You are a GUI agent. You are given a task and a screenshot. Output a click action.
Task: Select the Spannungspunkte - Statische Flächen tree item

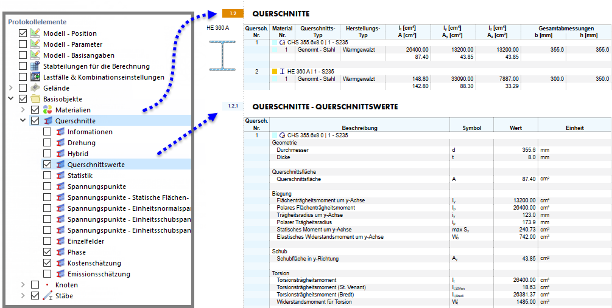tap(129, 197)
